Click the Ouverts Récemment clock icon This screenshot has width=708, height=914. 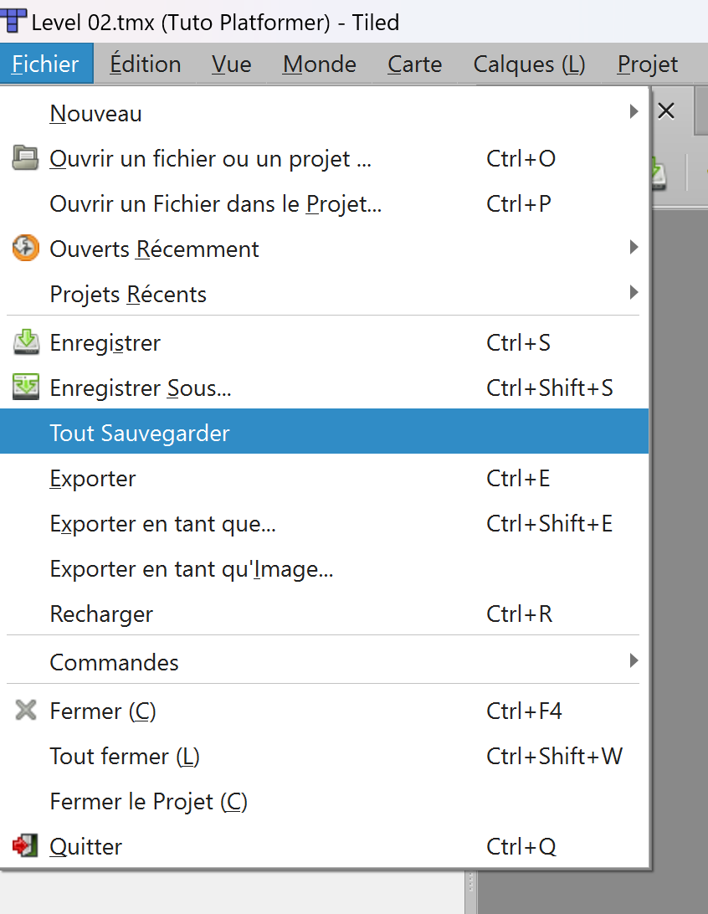tap(26, 249)
